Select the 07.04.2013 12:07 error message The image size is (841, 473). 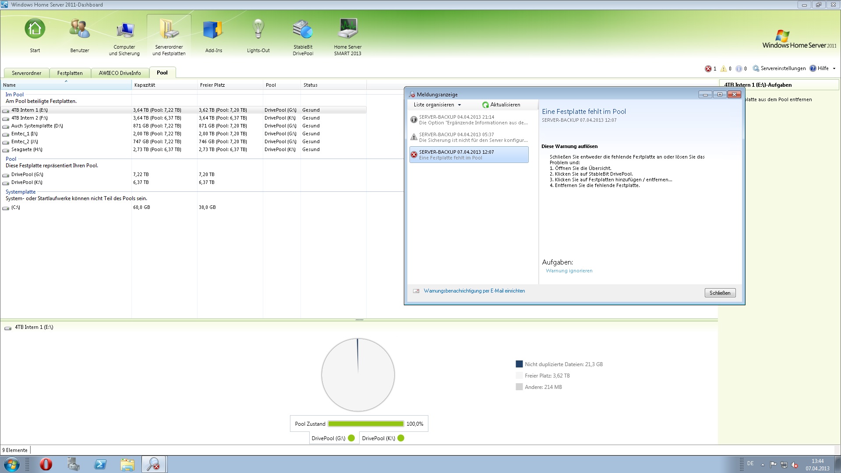469,155
